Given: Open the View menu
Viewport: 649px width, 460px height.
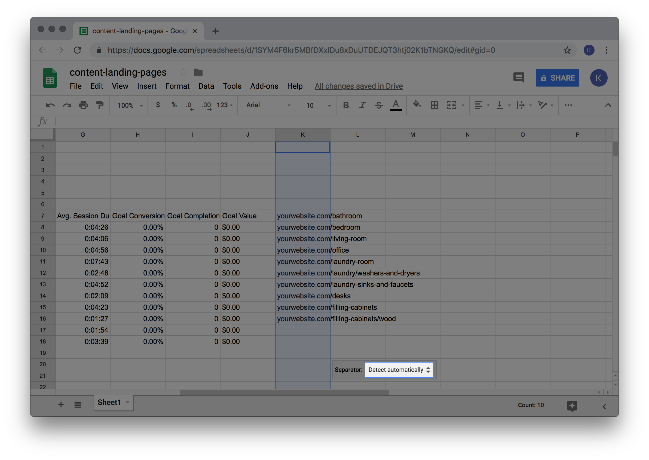Looking at the screenshot, I should coord(120,86).
